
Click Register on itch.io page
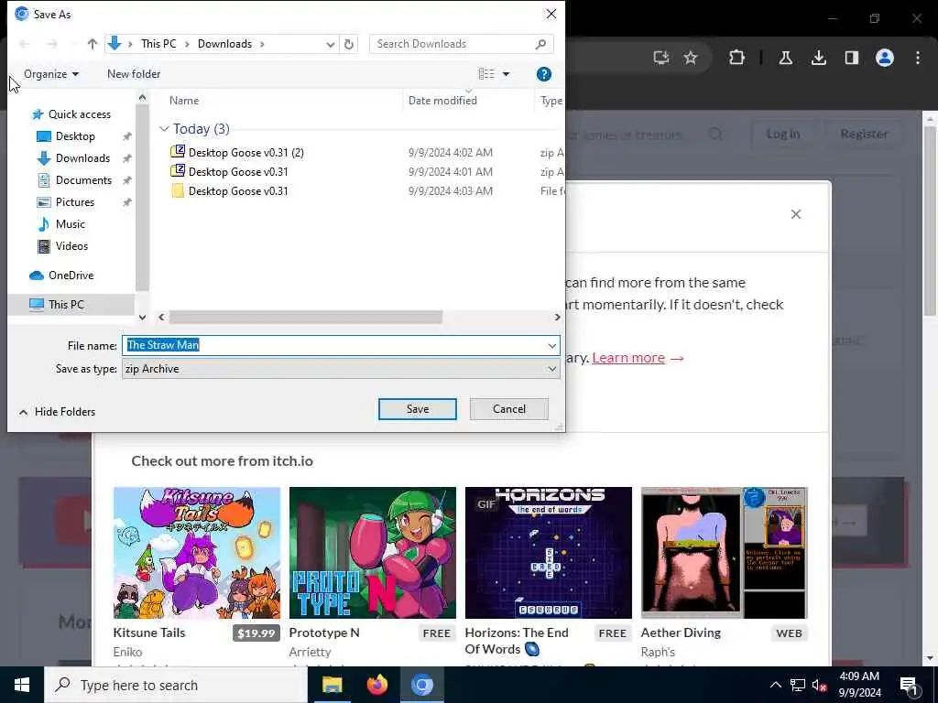pos(864,134)
